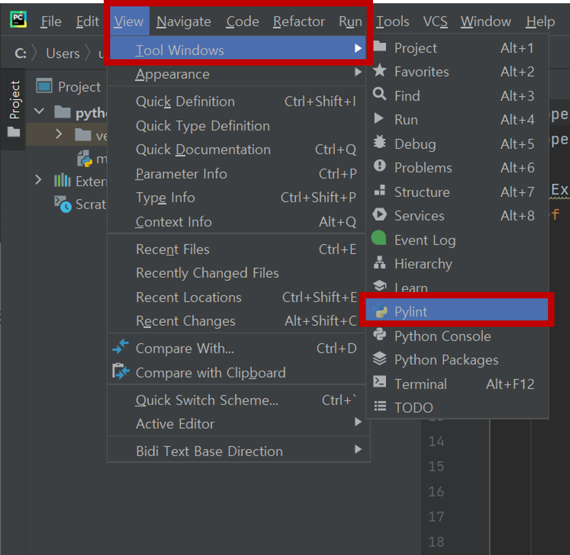Click the green Event Log icon

(x=379, y=238)
